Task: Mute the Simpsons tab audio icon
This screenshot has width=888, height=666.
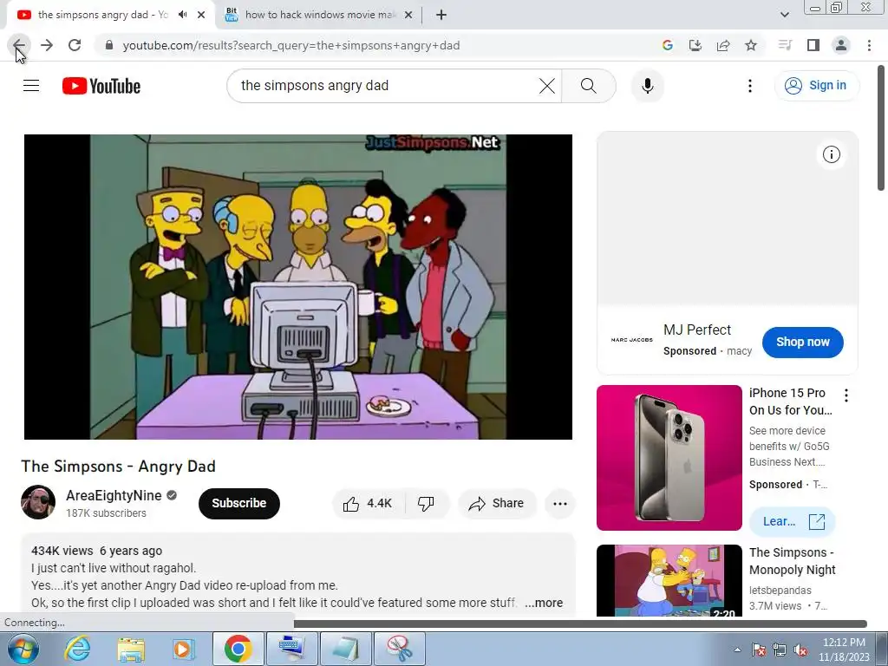Action: 182,15
